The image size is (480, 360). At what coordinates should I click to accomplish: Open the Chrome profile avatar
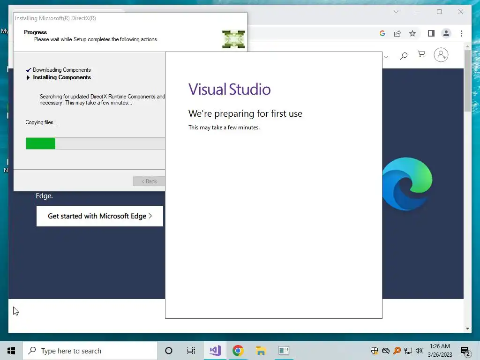tap(446, 33)
